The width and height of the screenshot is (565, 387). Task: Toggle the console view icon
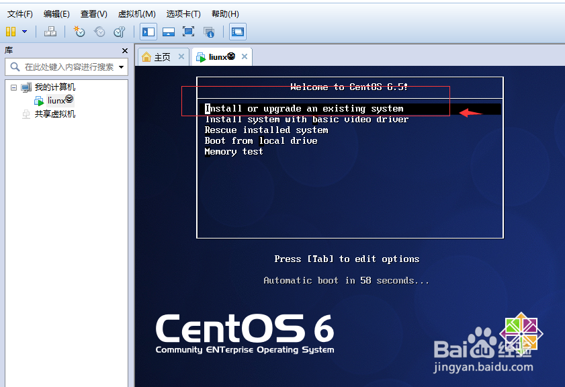(237, 32)
